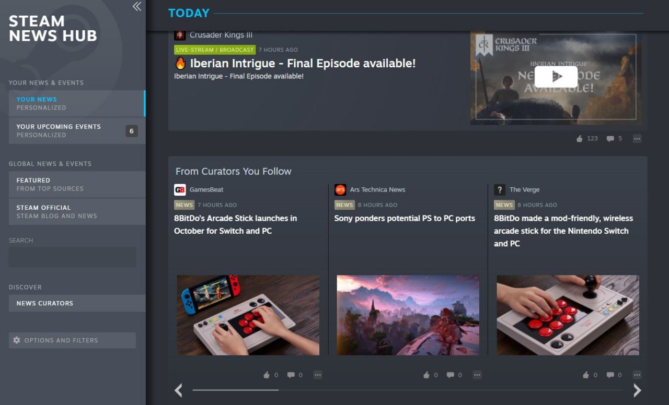The image size is (669, 405).
Task: Open Crusader Kings III game icon
Action: (180, 35)
